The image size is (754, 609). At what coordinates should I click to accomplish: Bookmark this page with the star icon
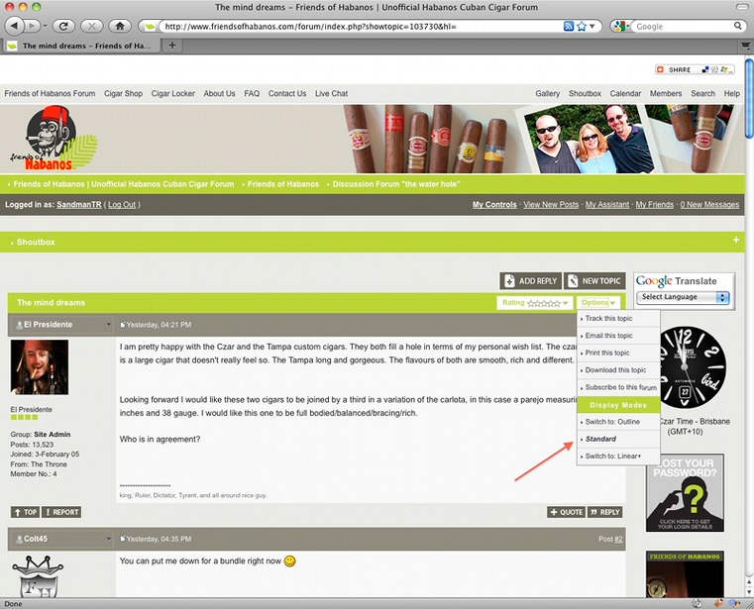click(x=582, y=26)
